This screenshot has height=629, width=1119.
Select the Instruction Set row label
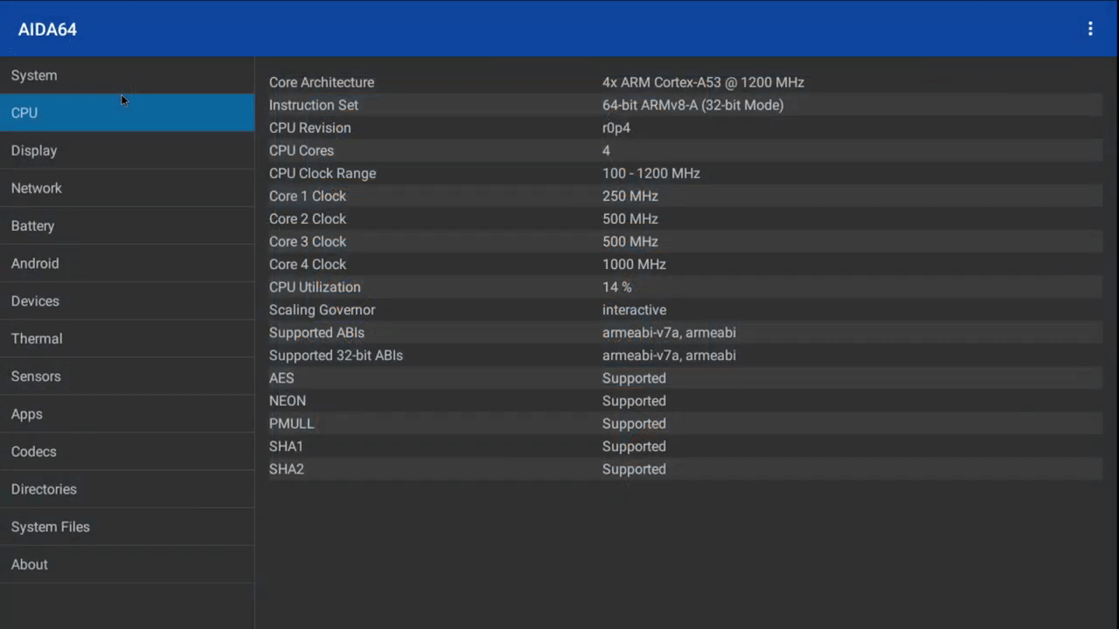[314, 105]
